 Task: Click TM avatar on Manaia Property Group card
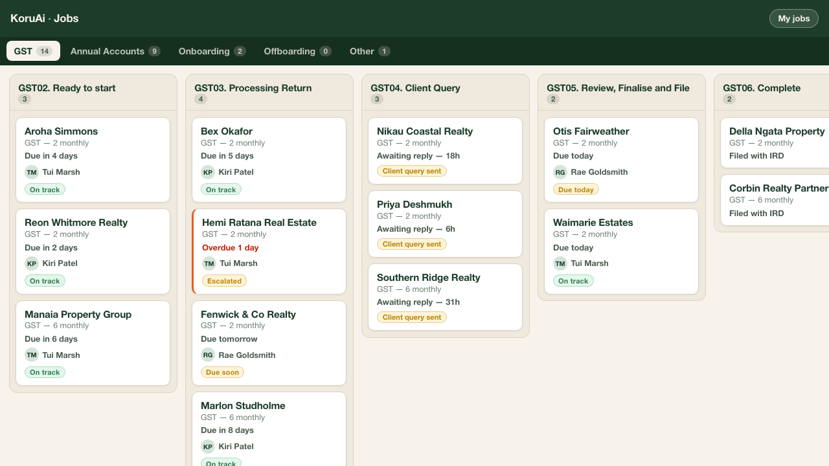(32, 355)
